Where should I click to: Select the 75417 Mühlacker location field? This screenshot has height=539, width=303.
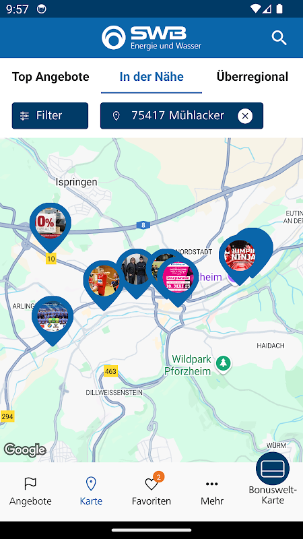pos(182,115)
